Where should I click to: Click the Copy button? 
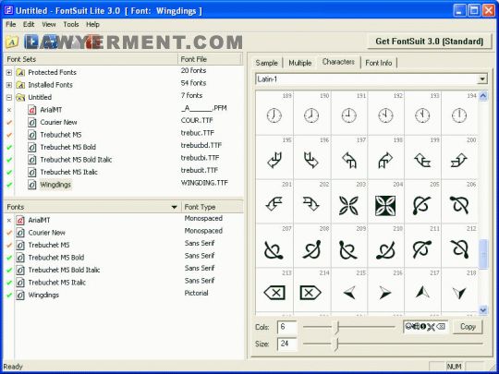[x=468, y=327]
